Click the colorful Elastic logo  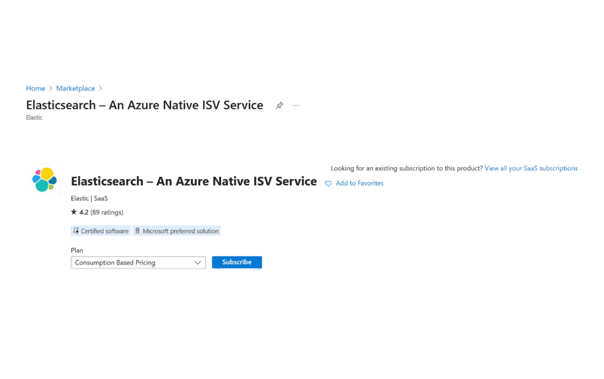[44, 179]
